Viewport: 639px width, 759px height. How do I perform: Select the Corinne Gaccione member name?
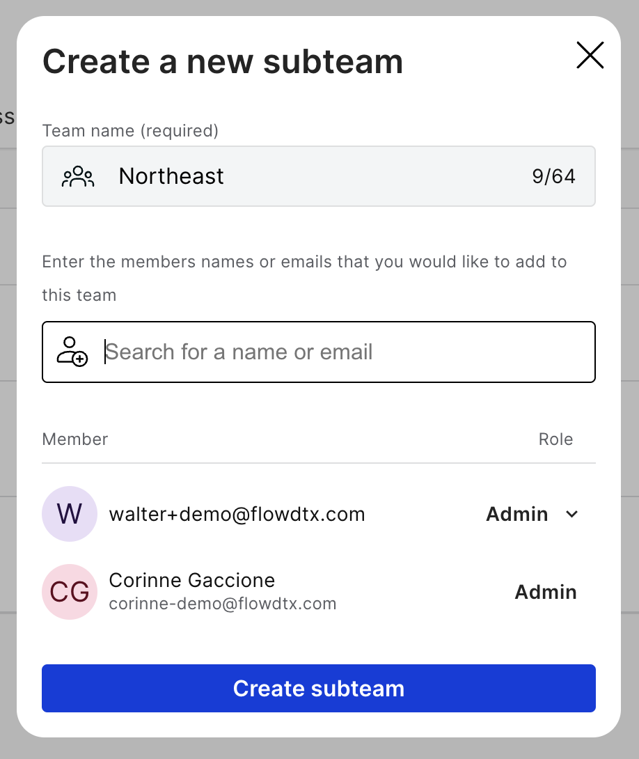[192, 580]
